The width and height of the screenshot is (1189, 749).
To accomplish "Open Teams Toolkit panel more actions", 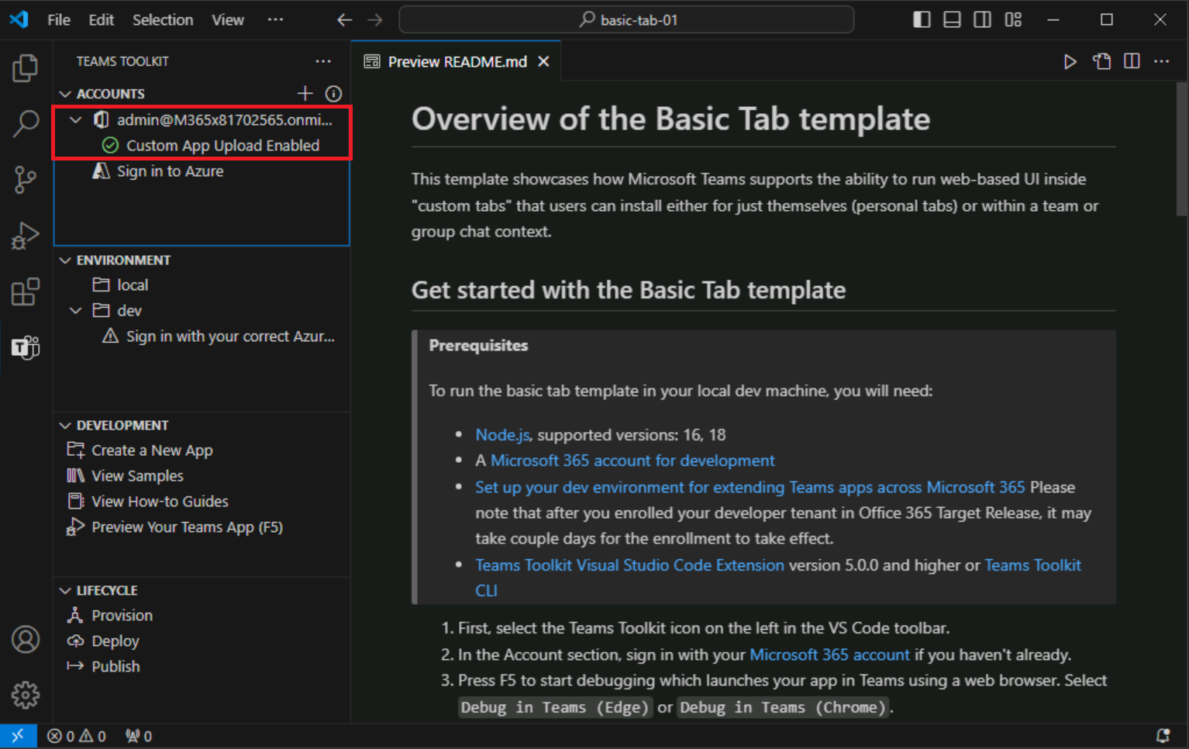I will [x=323, y=61].
